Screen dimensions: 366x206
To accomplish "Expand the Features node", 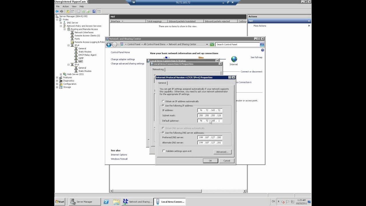I will (57, 78).
